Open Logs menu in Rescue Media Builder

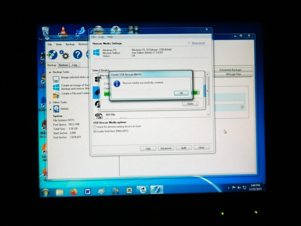point(101,37)
